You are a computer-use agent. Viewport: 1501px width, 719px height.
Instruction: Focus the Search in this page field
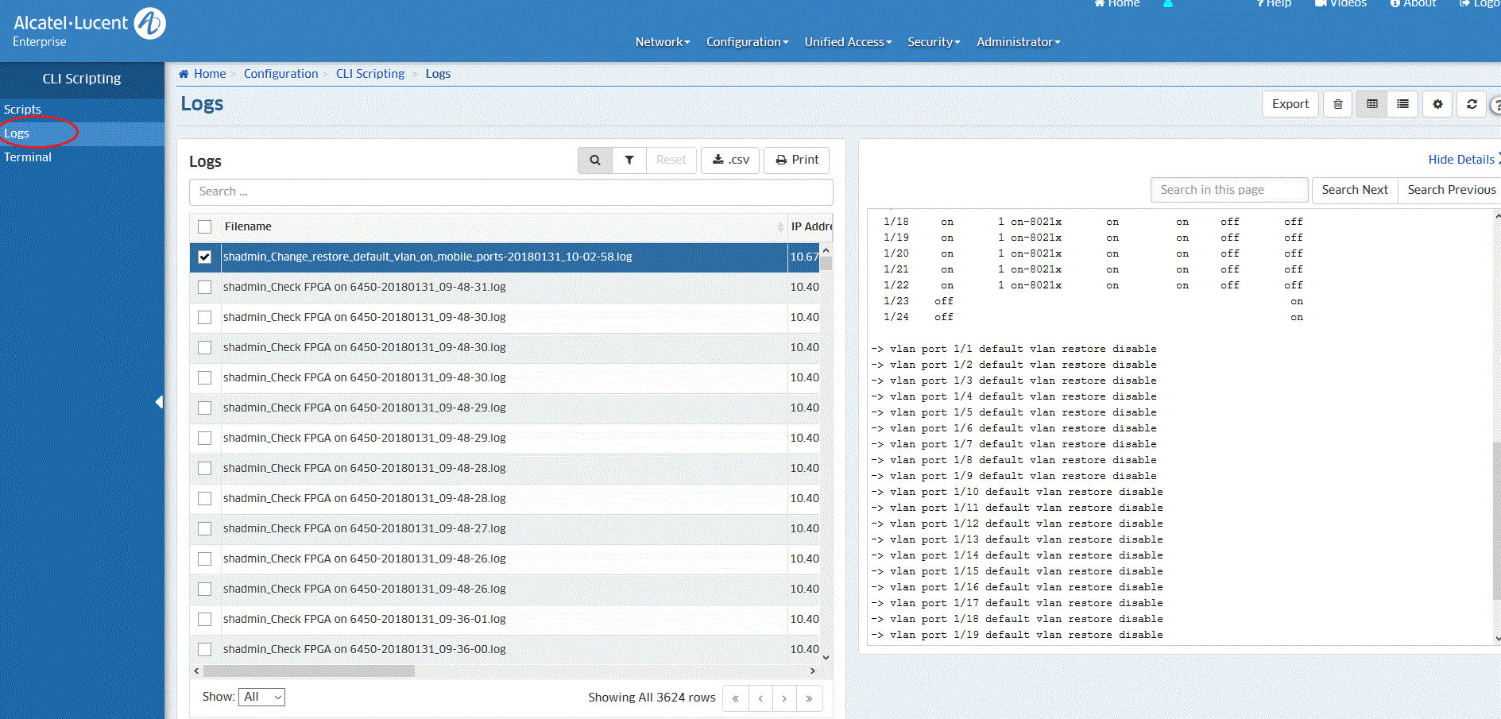click(1228, 190)
